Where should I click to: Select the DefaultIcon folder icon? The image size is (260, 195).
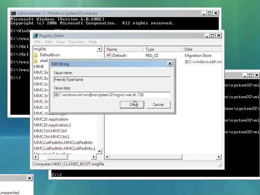(x=36, y=55)
